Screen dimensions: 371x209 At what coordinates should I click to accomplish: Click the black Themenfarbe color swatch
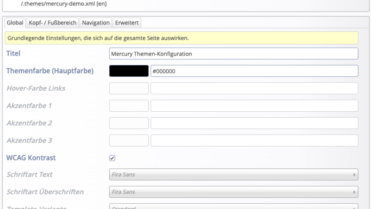129,71
